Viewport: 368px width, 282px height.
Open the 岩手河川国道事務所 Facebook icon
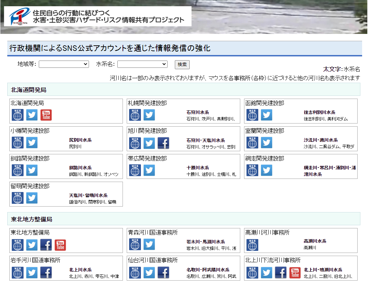(46, 273)
